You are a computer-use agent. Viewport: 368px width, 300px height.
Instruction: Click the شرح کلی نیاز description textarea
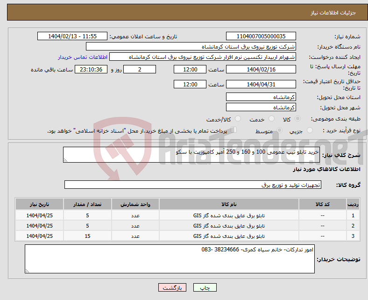point(191,155)
